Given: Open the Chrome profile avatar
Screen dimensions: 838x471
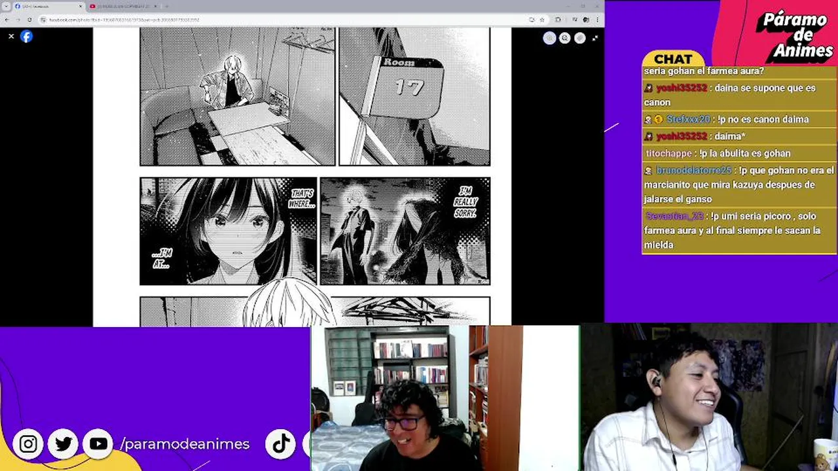Looking at the screenshot, I should [586, 20].
